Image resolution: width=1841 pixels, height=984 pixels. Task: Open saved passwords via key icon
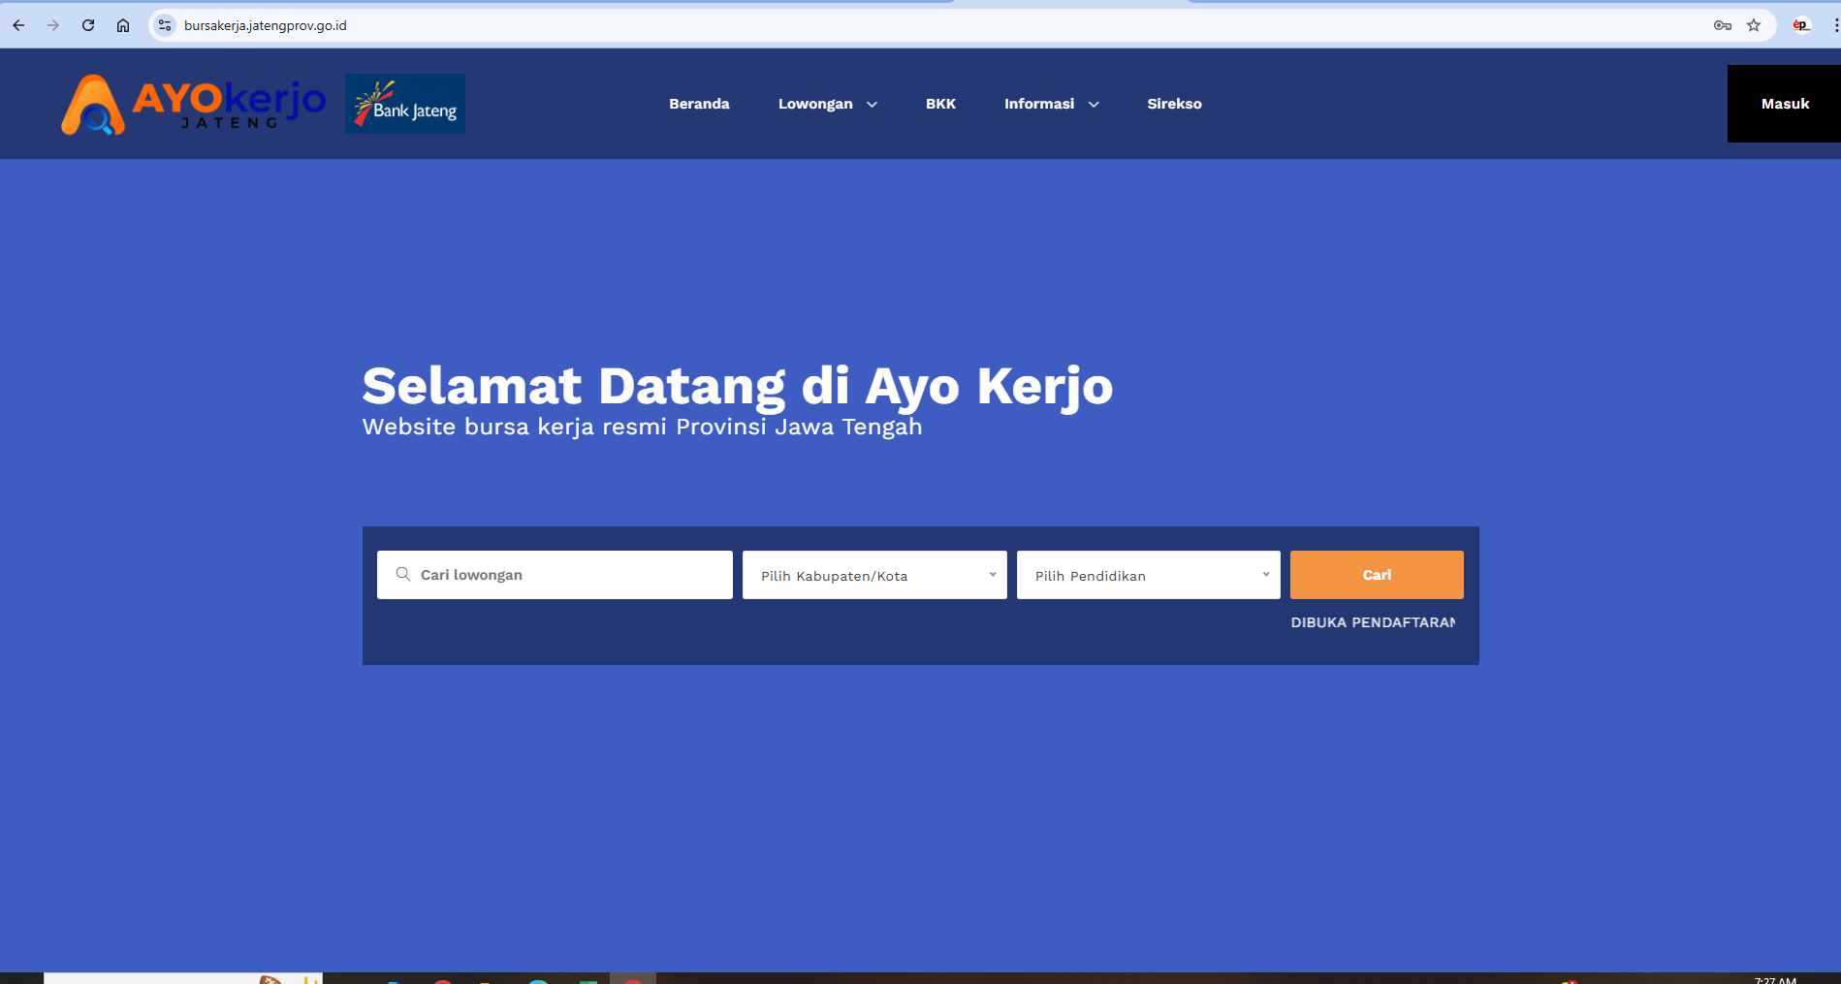pos(1722,25)
